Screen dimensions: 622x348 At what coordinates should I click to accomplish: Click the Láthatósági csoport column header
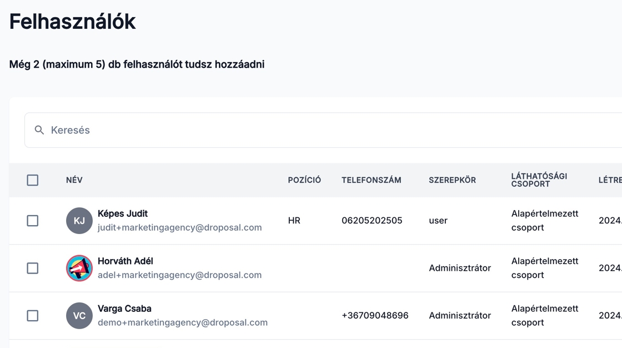539,180
